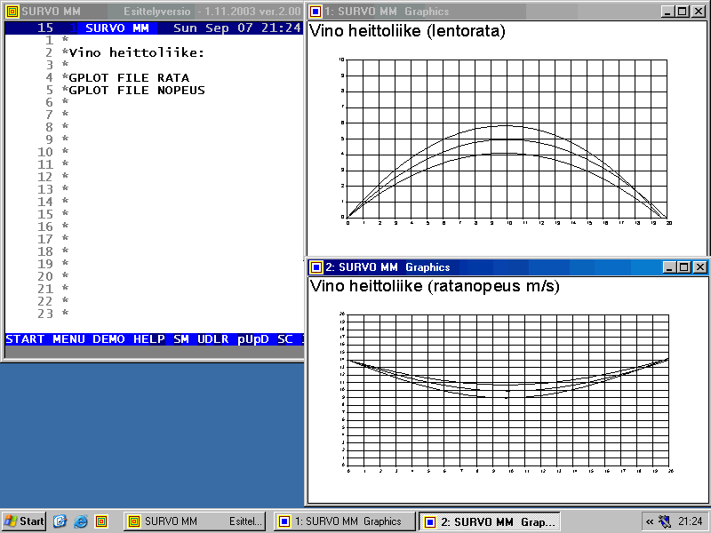Viewport: 711px width, 533px height.
Task: Click 'SURVO MM' label in the blue header line
Action: (x=117, y=28)
